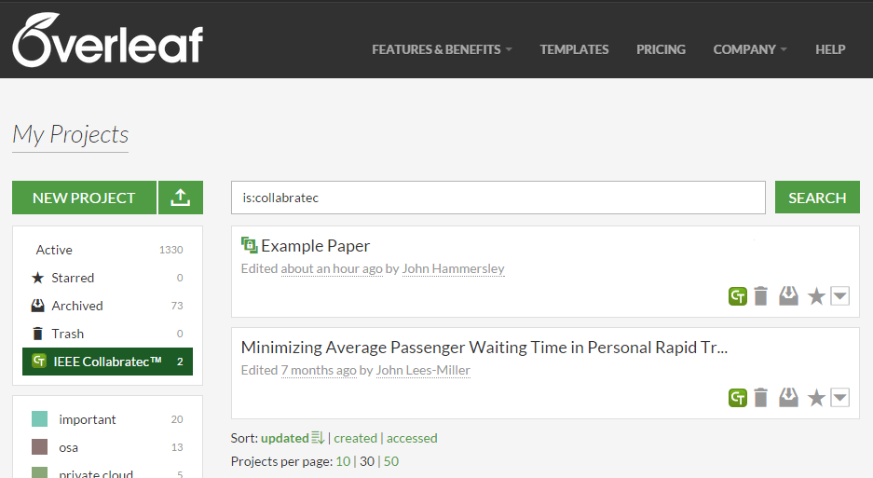The width and height of the screenshot is (873, 478).
Task: Trash the Minimizing Average Passenger project
Action: pos(761,398)
